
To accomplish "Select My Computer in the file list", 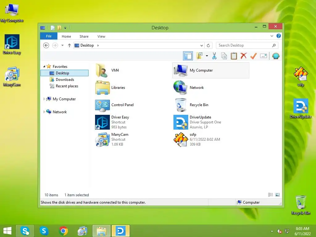I will click(211, 70).
